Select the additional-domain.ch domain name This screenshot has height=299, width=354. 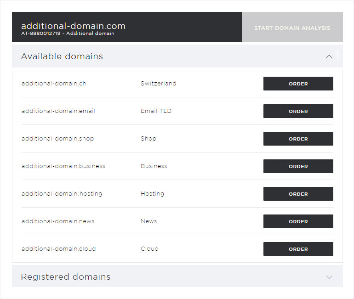click(54, 84)
